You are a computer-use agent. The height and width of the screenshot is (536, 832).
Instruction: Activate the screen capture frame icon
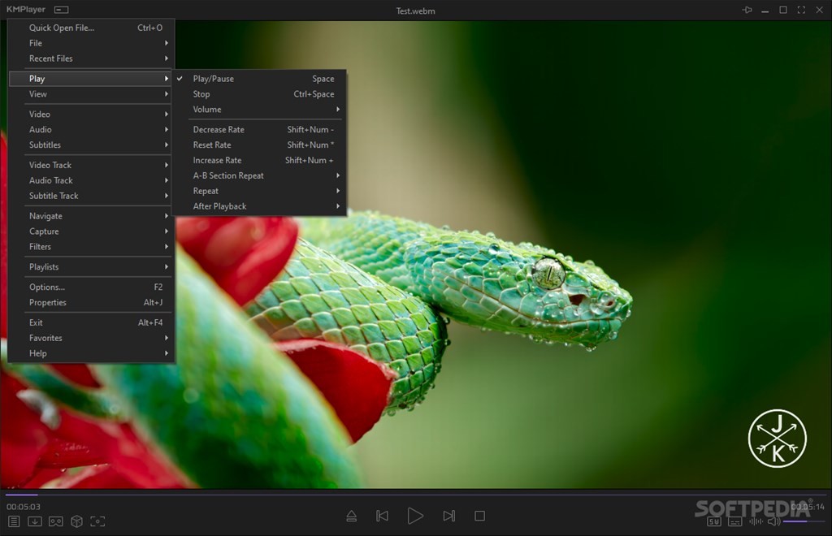click(97, 521)
